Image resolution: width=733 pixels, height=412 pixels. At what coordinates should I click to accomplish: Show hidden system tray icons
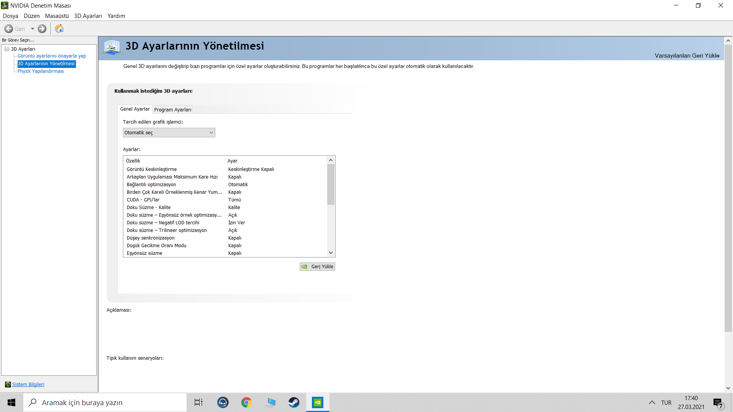[x=652, y=402]
